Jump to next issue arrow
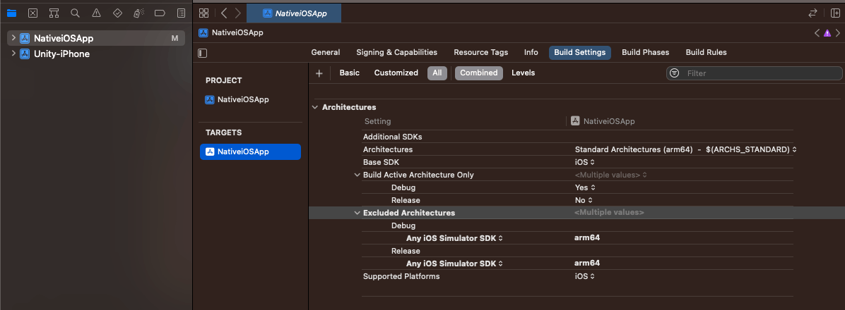The width and height of the screenshot is (845, 310). (x=837, y=33)
